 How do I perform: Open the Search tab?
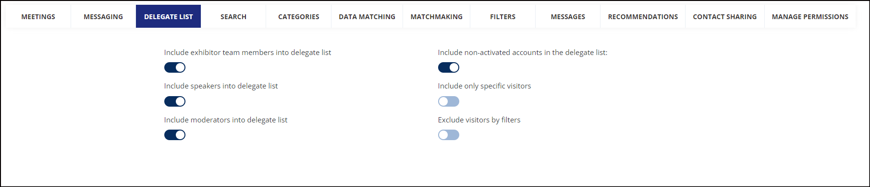[233, 16]
